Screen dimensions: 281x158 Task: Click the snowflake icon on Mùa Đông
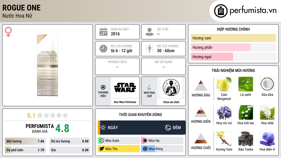[145, 149]
